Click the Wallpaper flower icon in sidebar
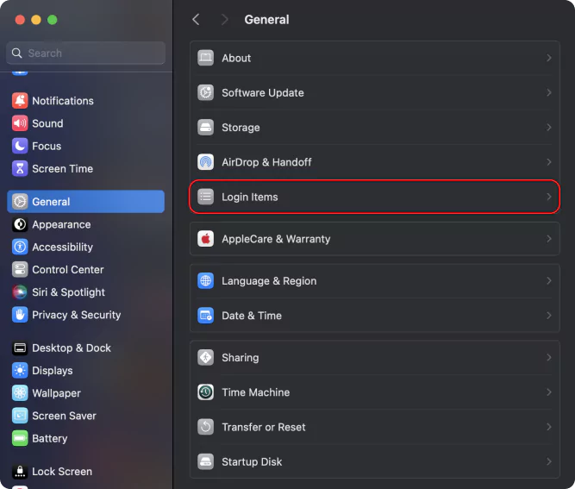The height and width of the screenshot is (489, 575). click(20, 393)
